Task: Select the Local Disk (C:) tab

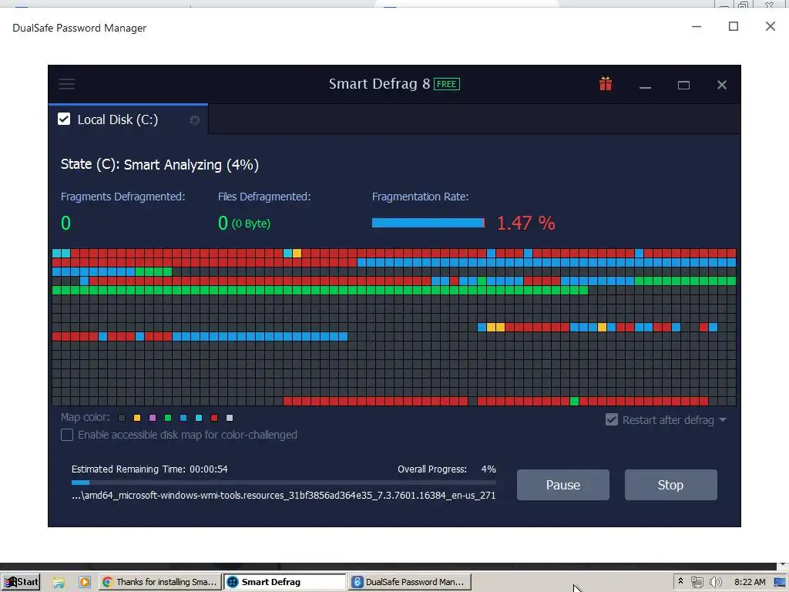Action: tap(129, 119)
